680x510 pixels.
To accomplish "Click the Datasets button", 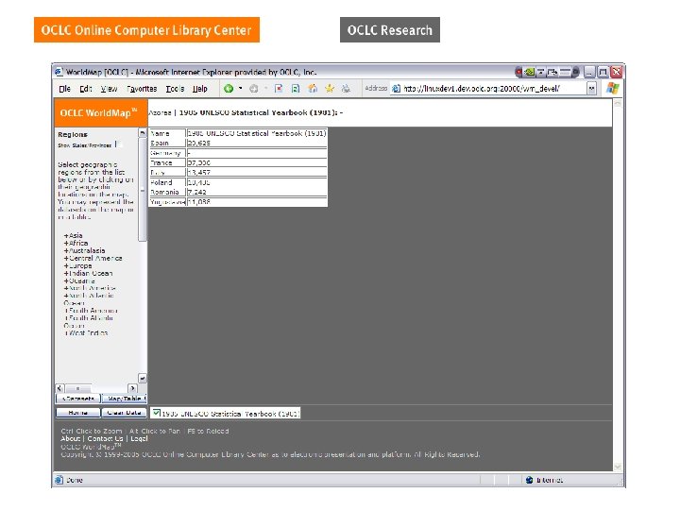I will point(78,399).
